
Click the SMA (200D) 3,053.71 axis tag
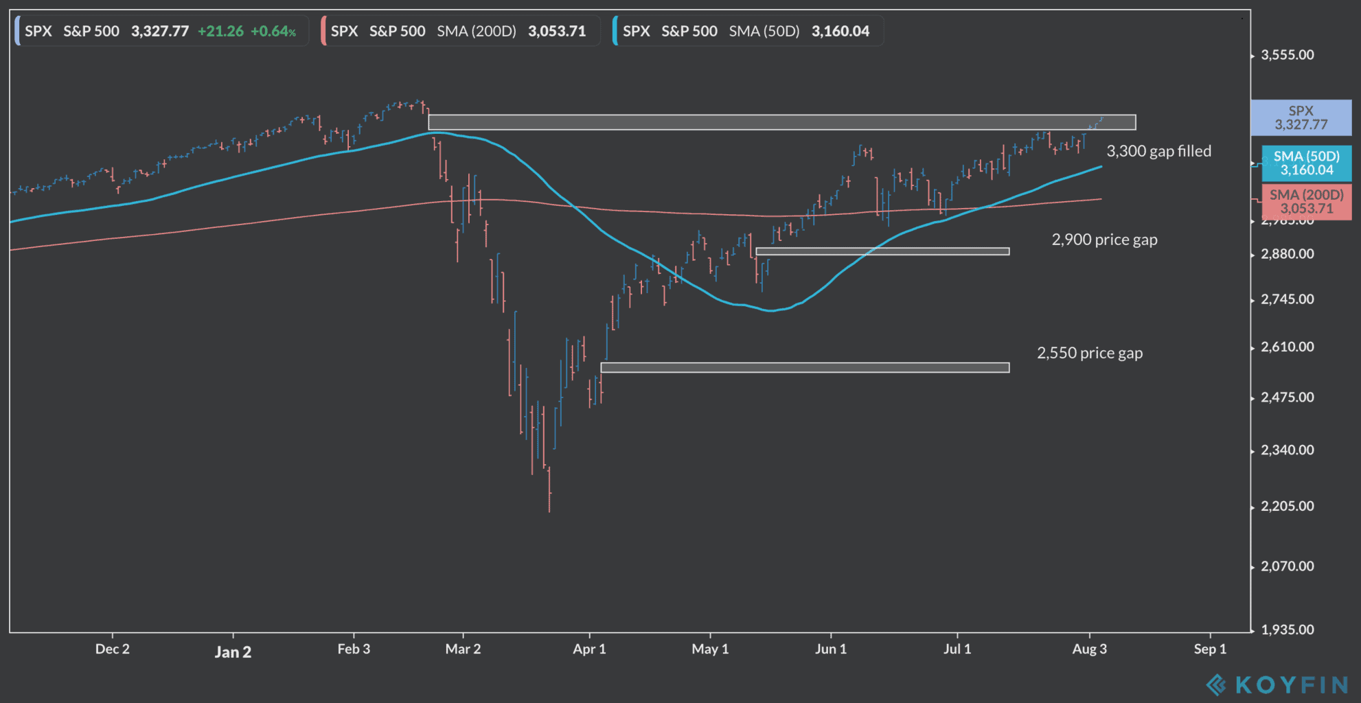(x=1307, y=202)
